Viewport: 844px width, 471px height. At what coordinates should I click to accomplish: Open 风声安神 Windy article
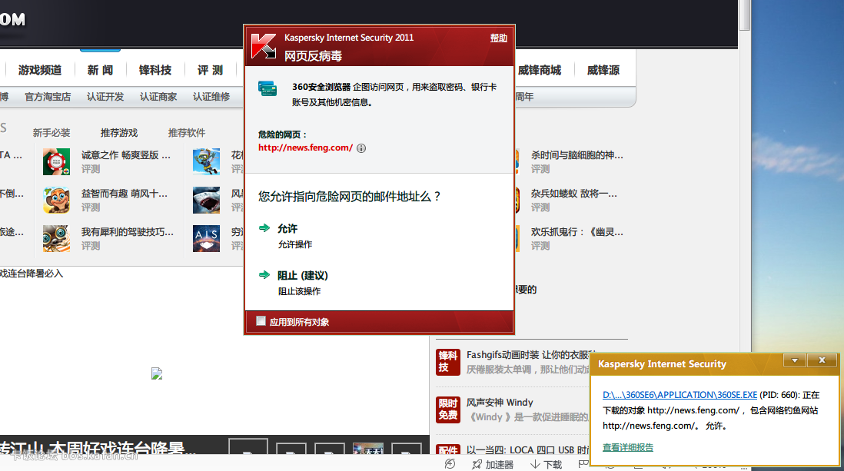(500, 403)
